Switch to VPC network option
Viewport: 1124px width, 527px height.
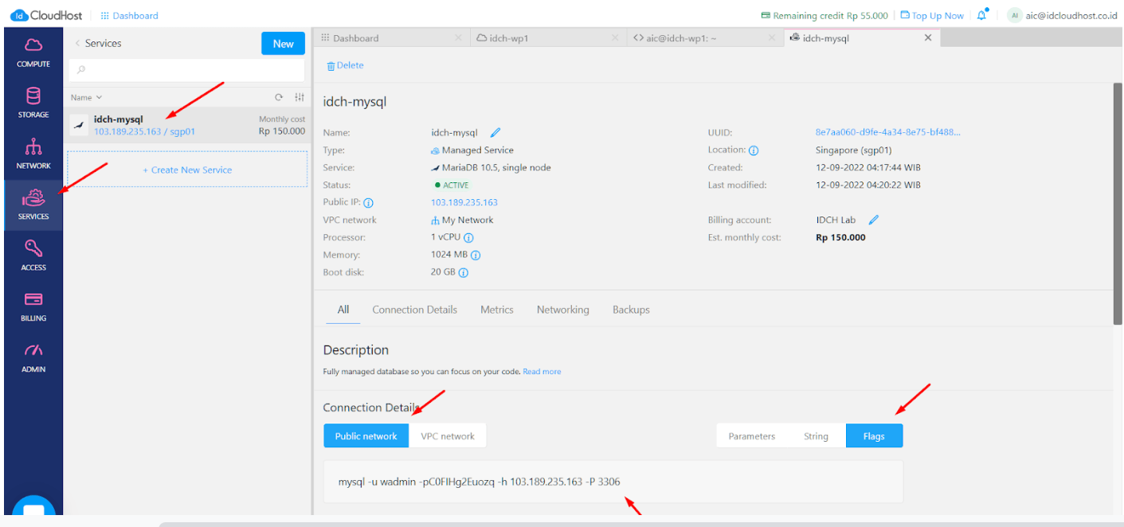pos(448,436)
